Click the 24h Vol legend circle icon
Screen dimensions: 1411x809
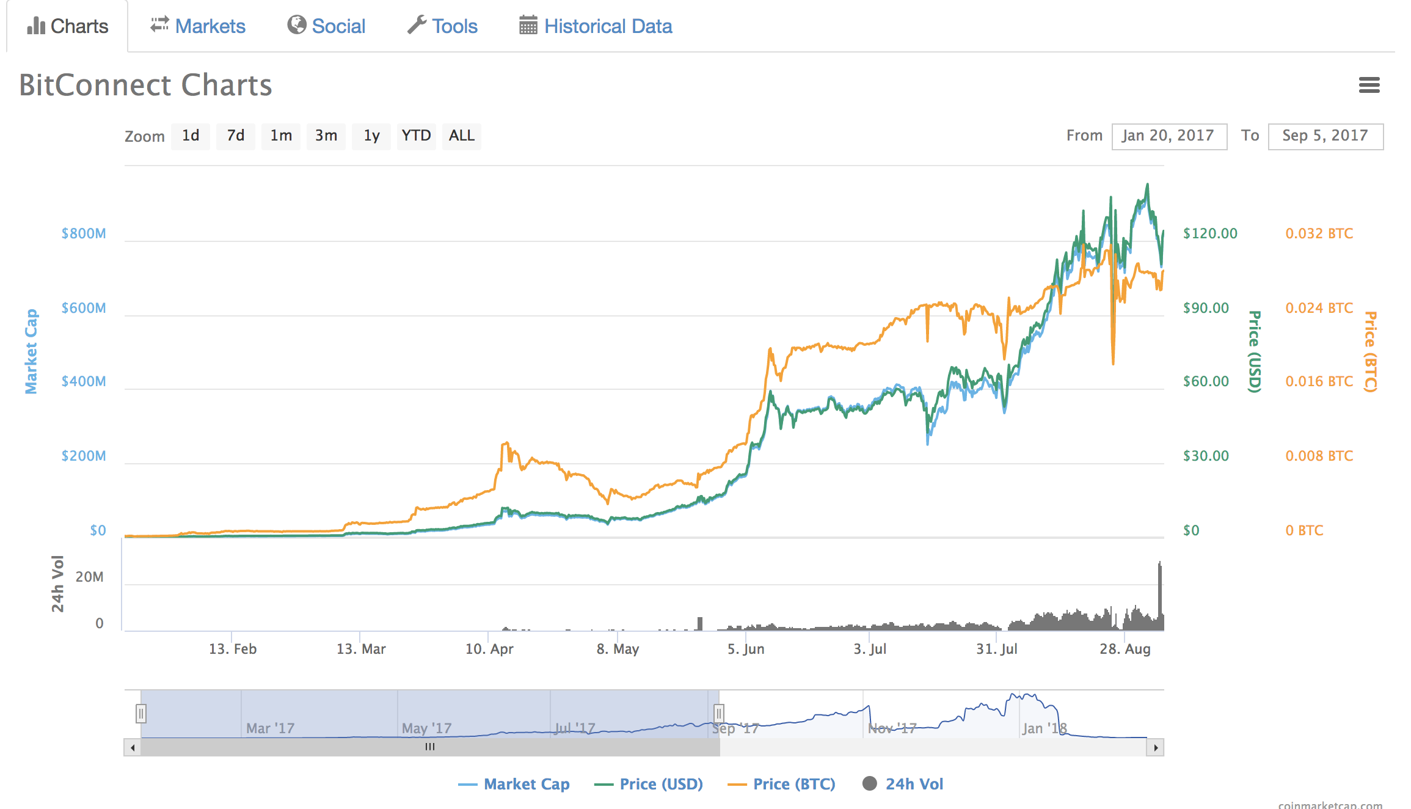[x=870, y=784]
